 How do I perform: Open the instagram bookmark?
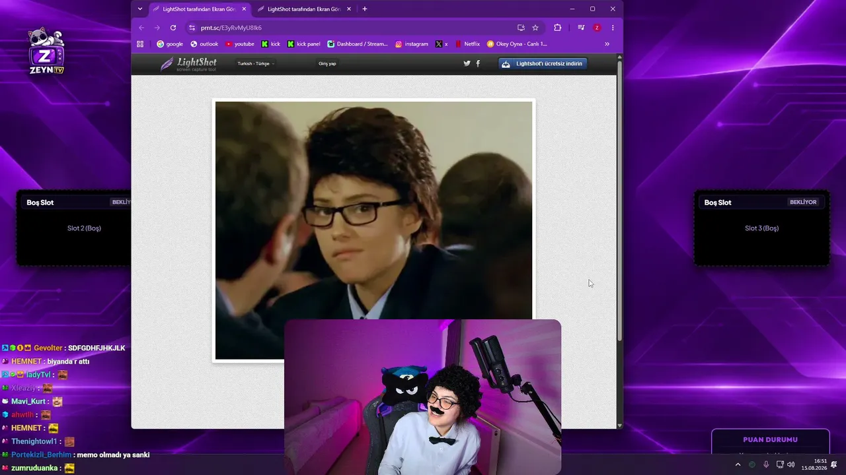(412, 44)
